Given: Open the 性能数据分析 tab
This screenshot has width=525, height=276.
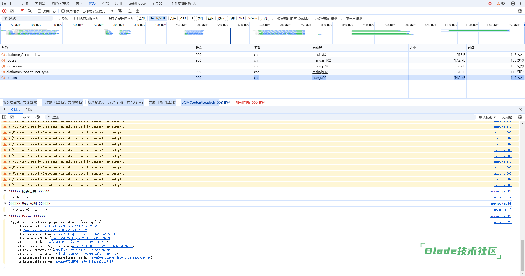Looking at the screenshot, I should click(x=183, y=4).
